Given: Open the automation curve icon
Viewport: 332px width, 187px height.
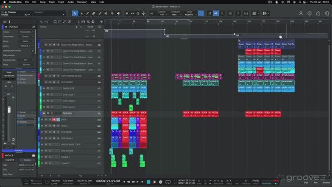Looking at the screenshot, I should click(x=46, y=22).
